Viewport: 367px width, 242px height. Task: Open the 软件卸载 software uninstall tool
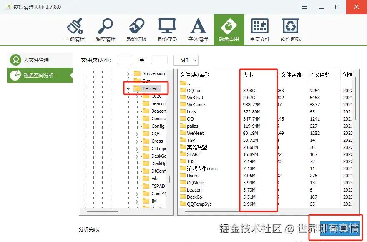tap(290, 30)
